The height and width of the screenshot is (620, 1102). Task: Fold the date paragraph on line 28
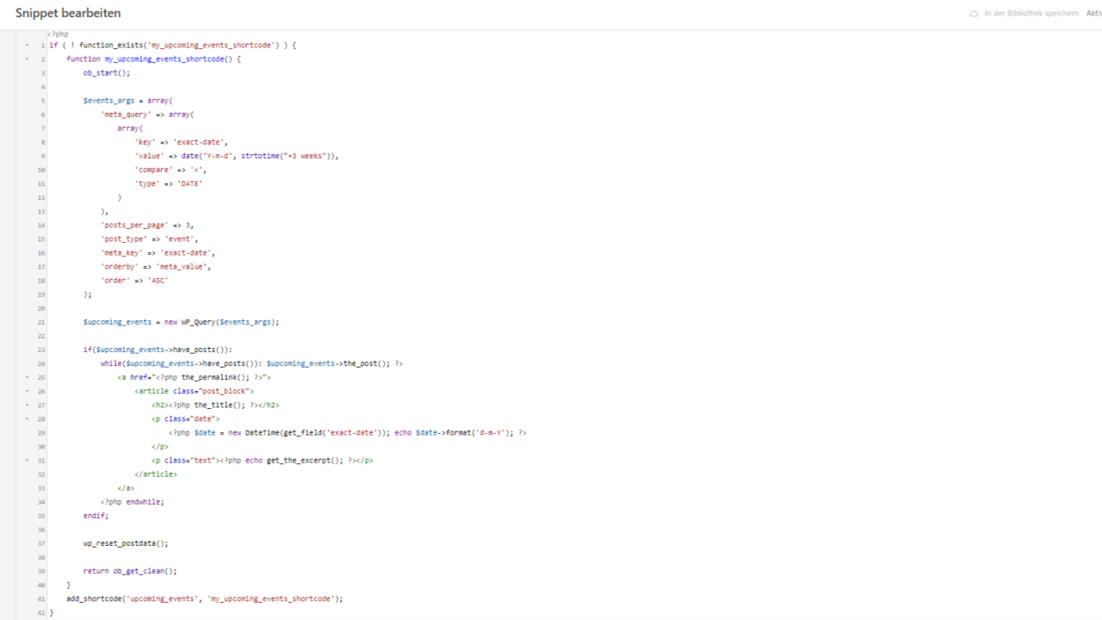coord(27,418)
